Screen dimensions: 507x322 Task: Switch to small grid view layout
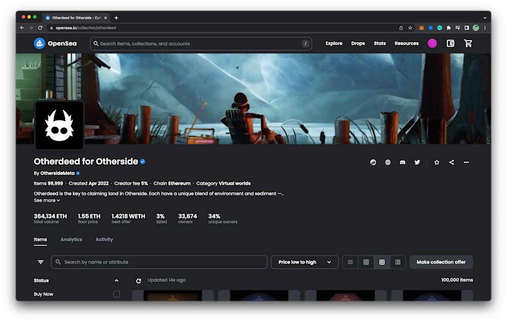coord(366,262)
